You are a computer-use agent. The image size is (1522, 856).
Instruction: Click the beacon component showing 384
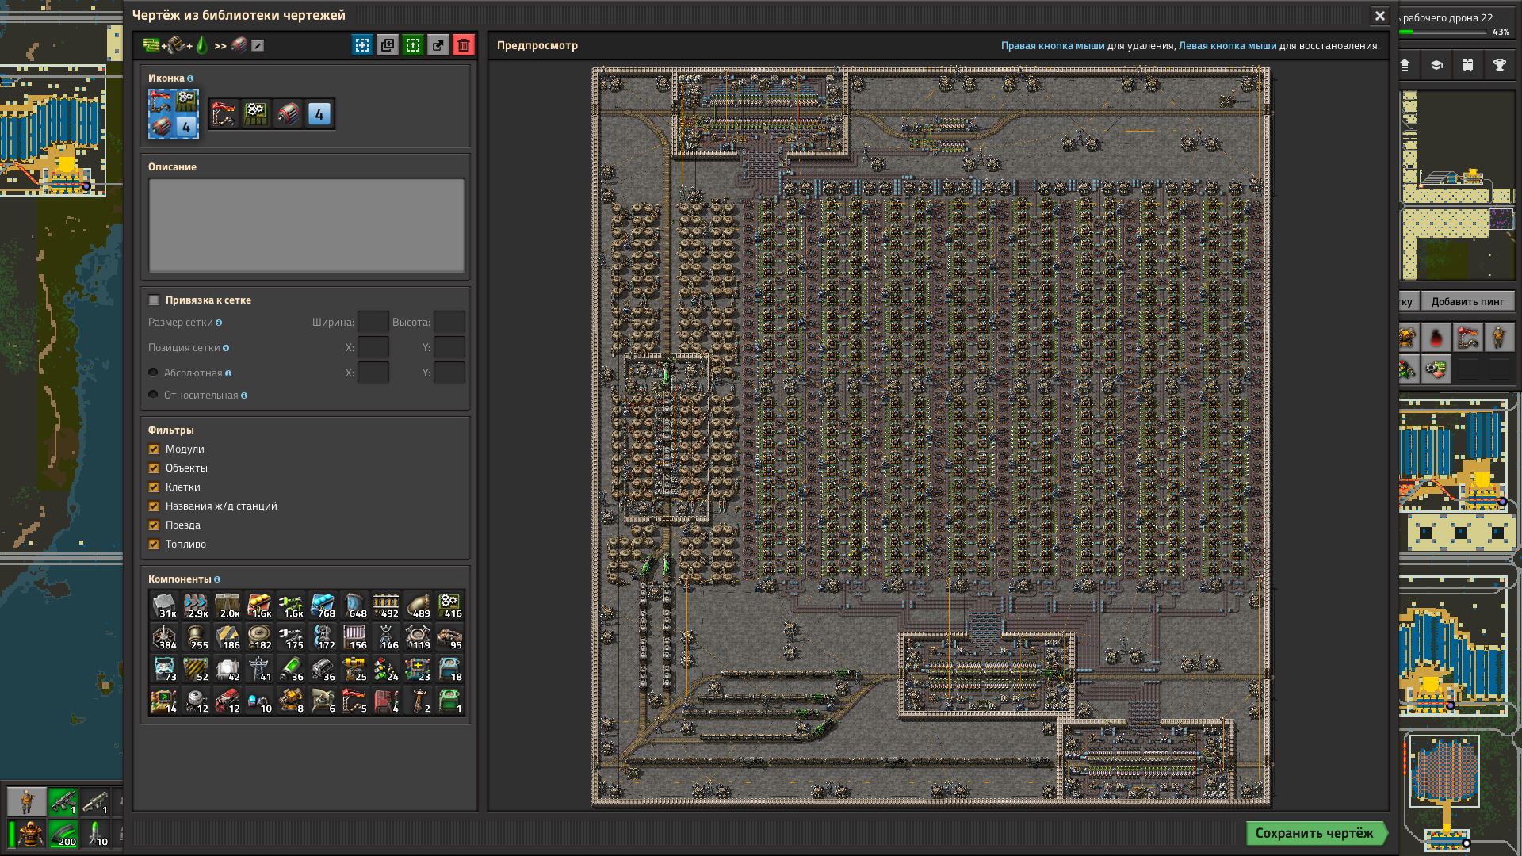click(x=164, y=637)
